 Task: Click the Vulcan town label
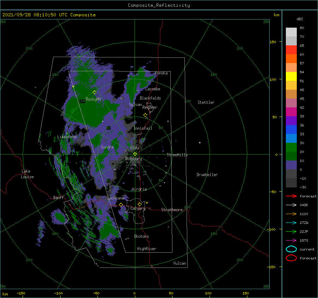pyautogui.click(x=179, y=263)
